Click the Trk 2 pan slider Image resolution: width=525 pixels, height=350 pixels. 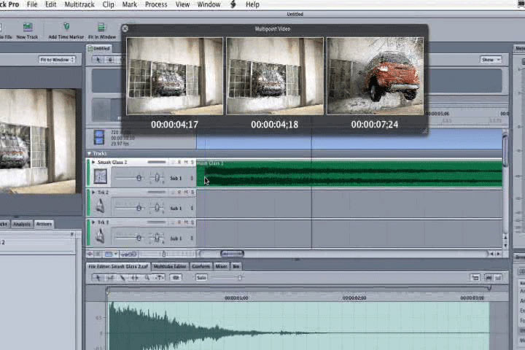point(157,208)
